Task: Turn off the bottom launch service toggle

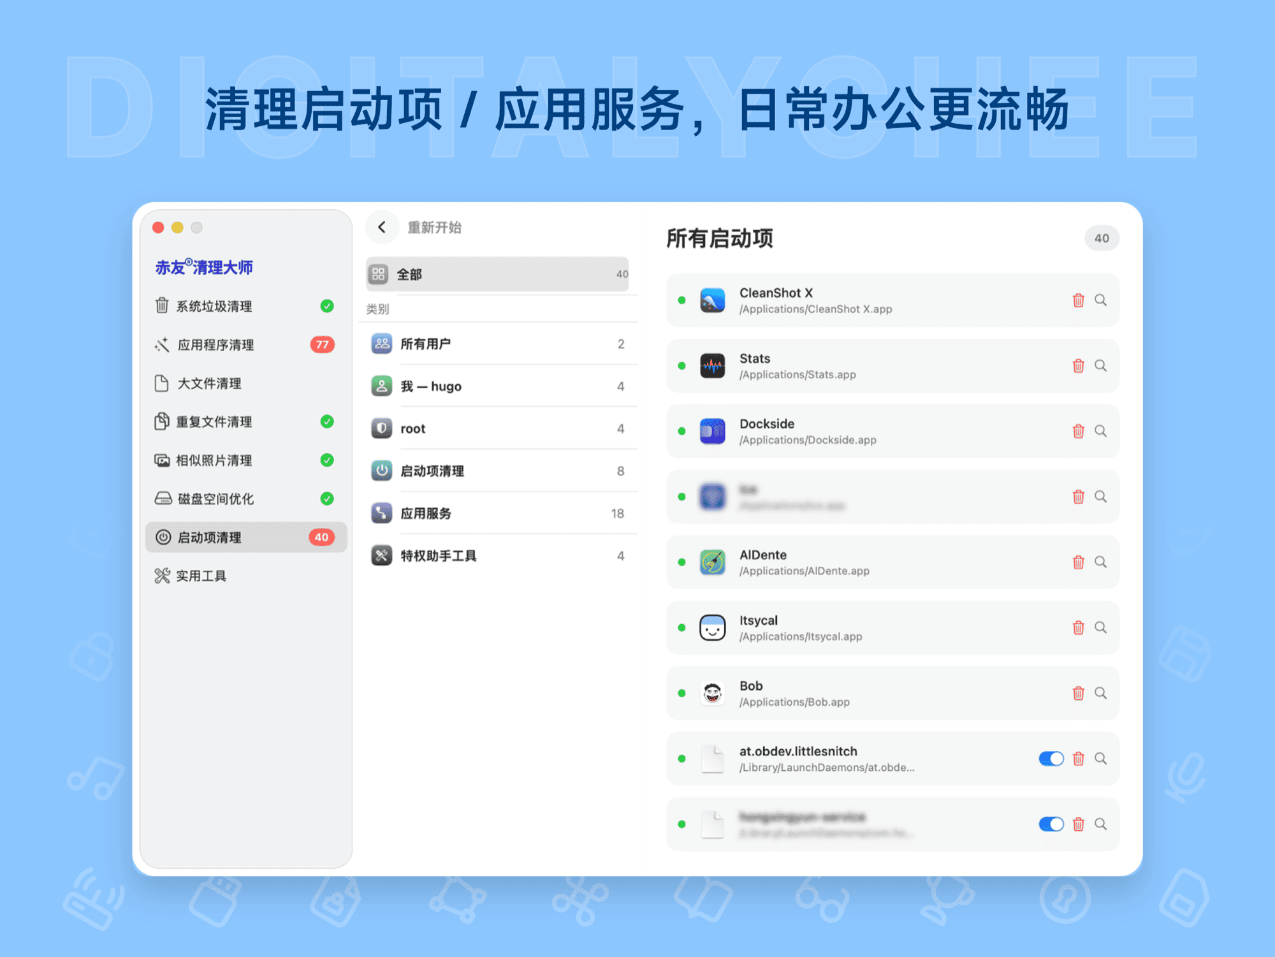Action: [1051, 824]
